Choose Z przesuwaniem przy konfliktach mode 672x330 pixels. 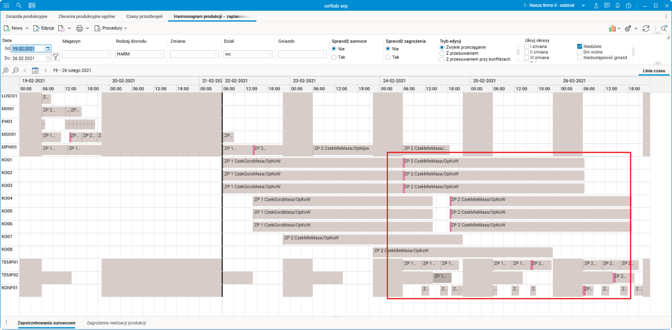(441, 59)
